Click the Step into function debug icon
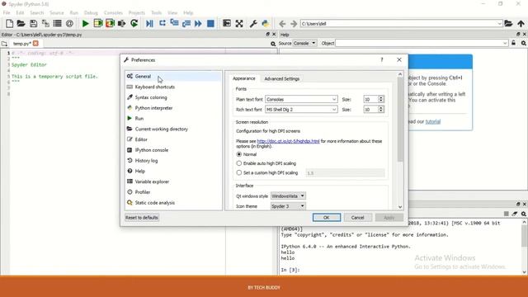This screenshot has width=528, height=297. 174,23
